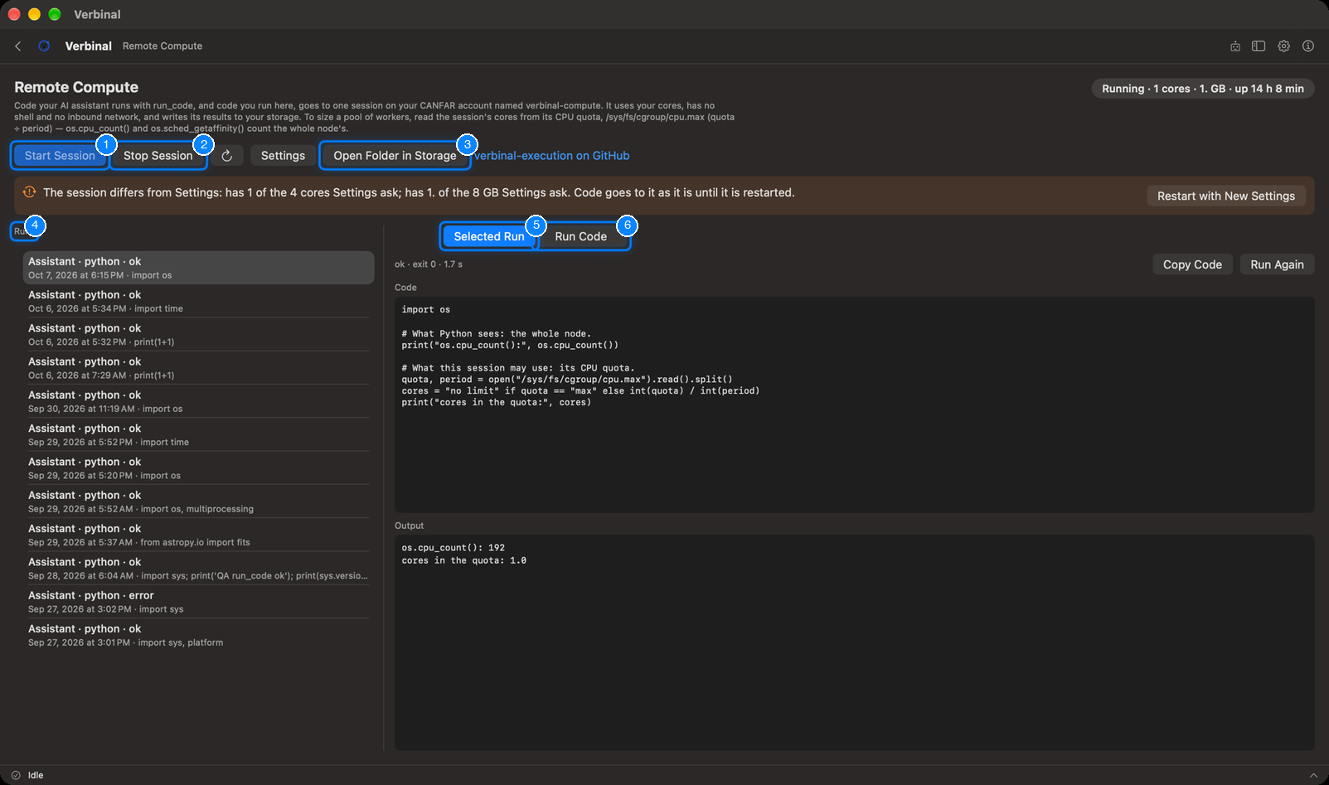Select the Sep 27 python error run

(198, 602)
